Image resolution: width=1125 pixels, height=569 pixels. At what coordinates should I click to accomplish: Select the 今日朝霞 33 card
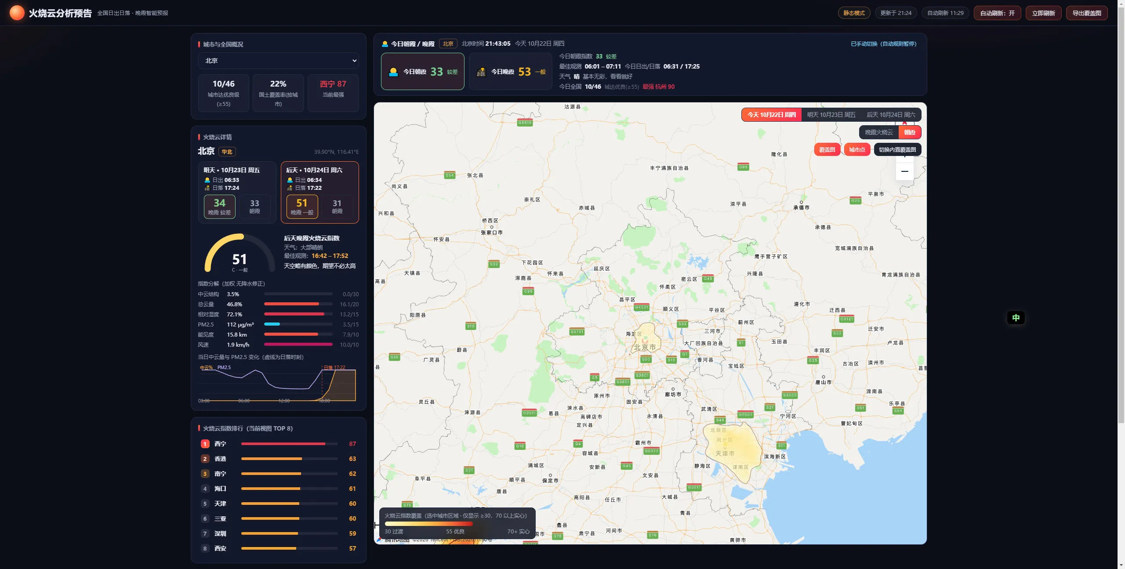423,72
